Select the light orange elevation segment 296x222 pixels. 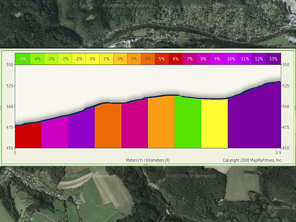(x=161, y=123)
